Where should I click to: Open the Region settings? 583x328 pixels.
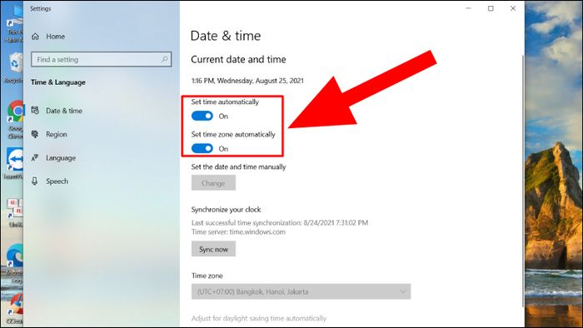click(x=57, y=135)
